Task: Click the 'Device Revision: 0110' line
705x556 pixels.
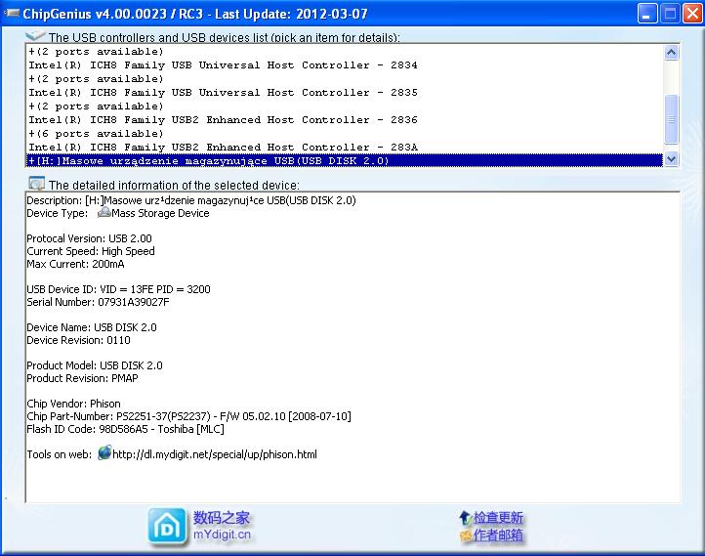Action: [79, 340]
